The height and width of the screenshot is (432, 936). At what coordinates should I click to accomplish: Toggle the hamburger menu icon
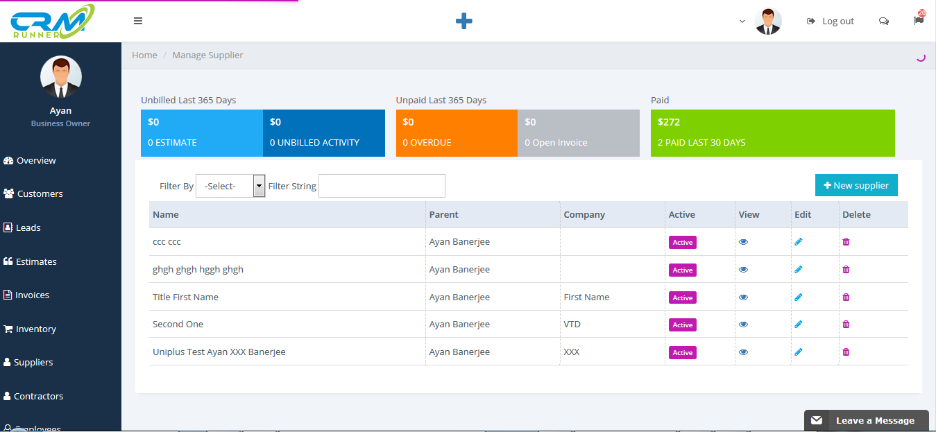tap(138, 21)
